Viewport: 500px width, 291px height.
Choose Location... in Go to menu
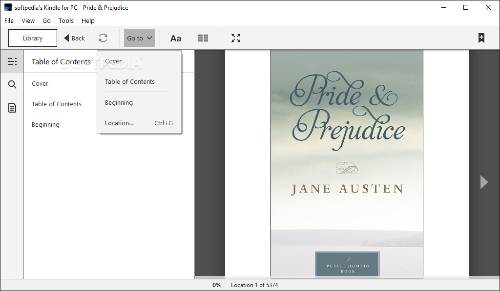coord(139,123)
